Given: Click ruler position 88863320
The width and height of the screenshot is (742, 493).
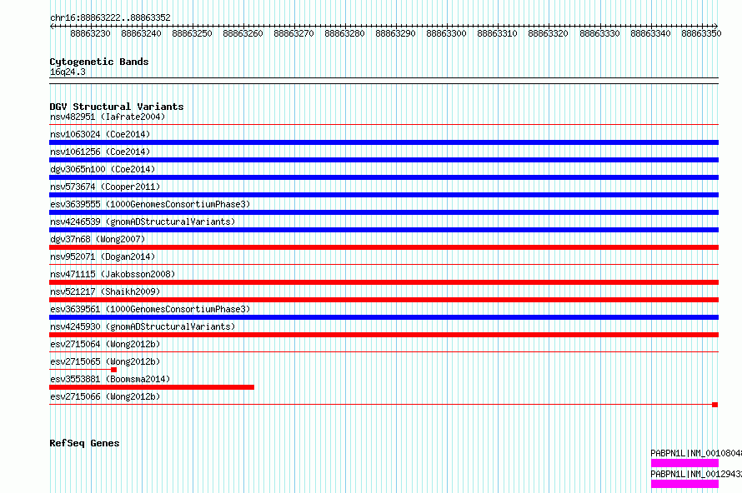Looking at the screenshot, I should pyautogui.click(x=548, y=33).
